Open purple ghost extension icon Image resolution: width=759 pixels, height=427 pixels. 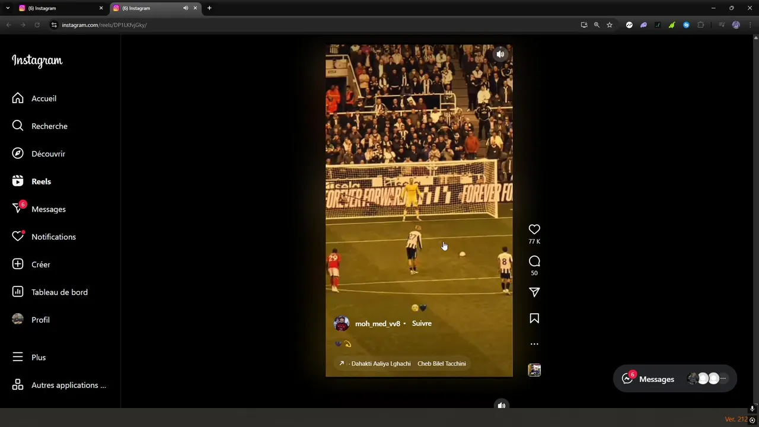click(643, 25)
